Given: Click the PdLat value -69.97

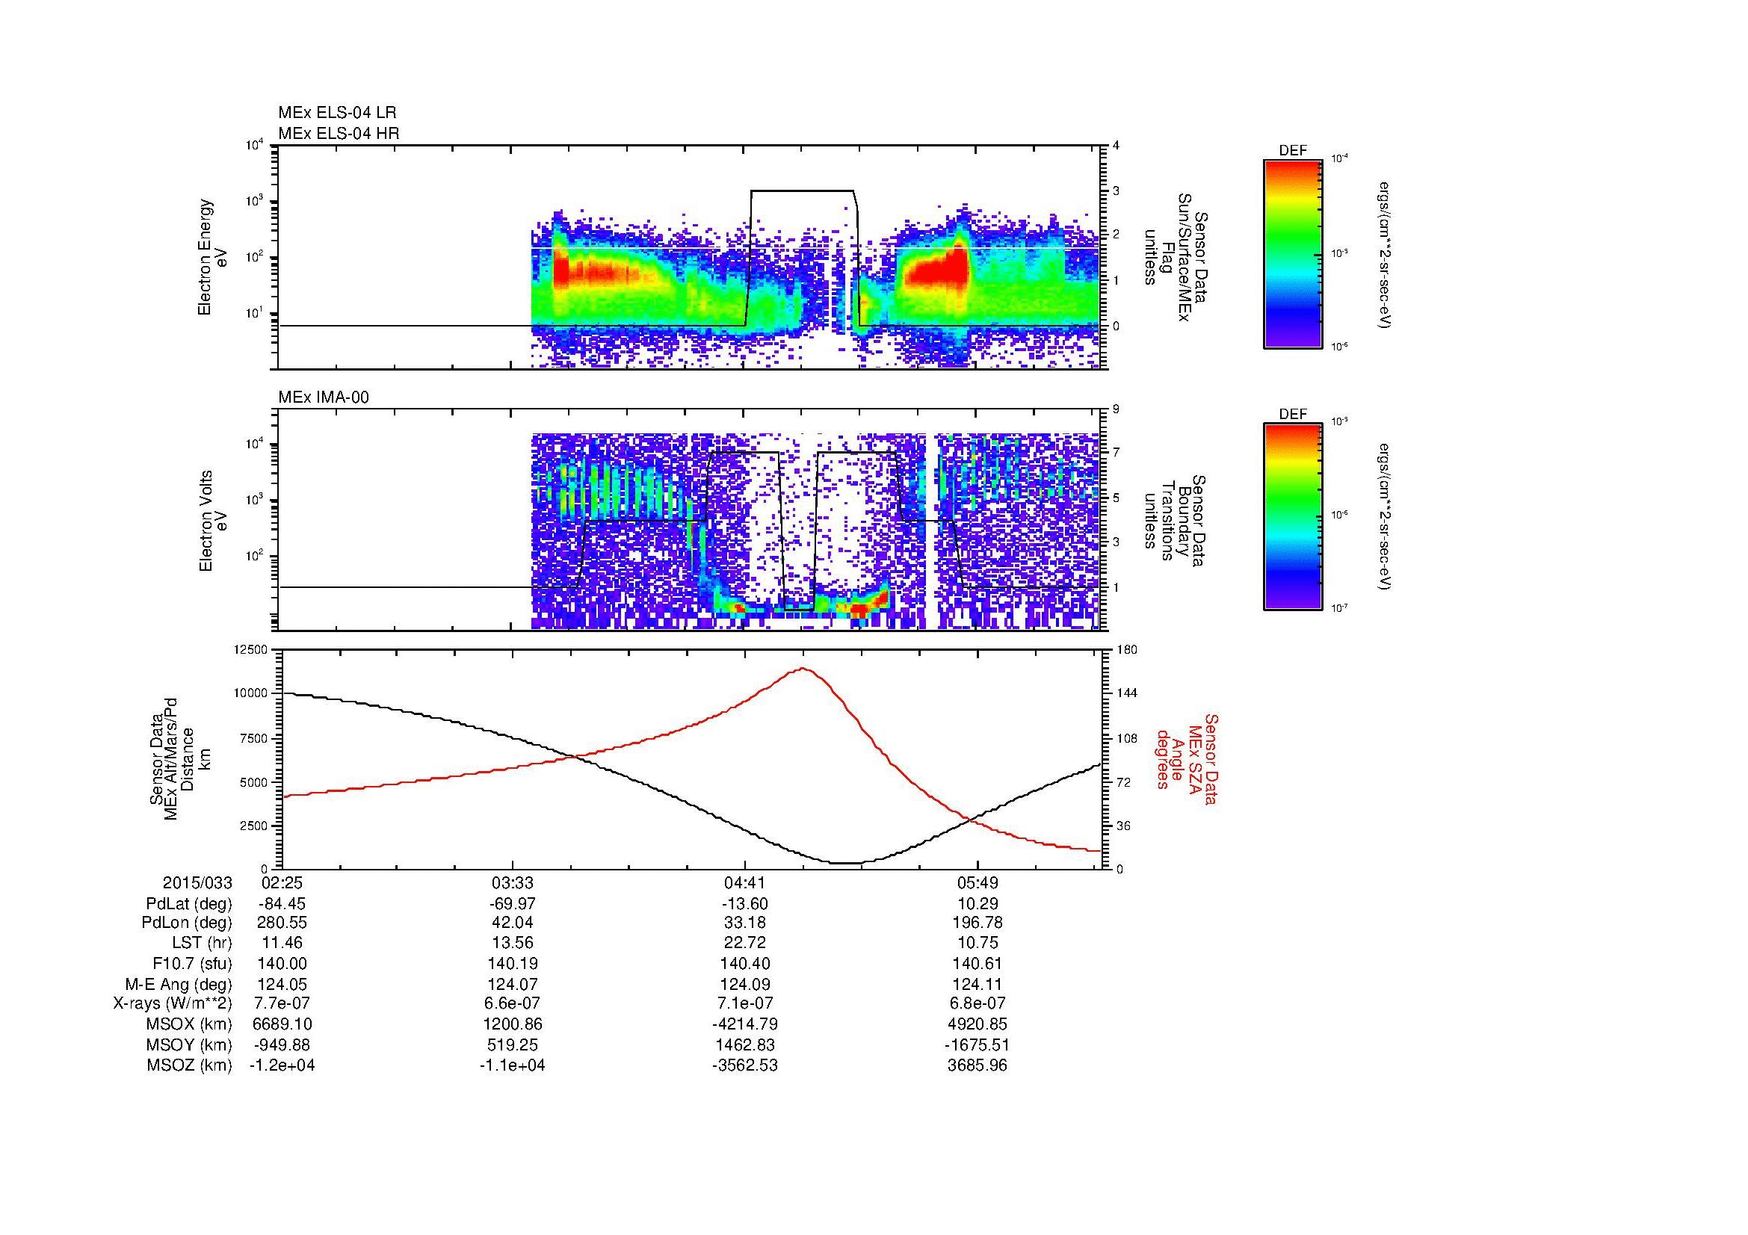Looking at the screenshot, I should click(x=513, y=904).
